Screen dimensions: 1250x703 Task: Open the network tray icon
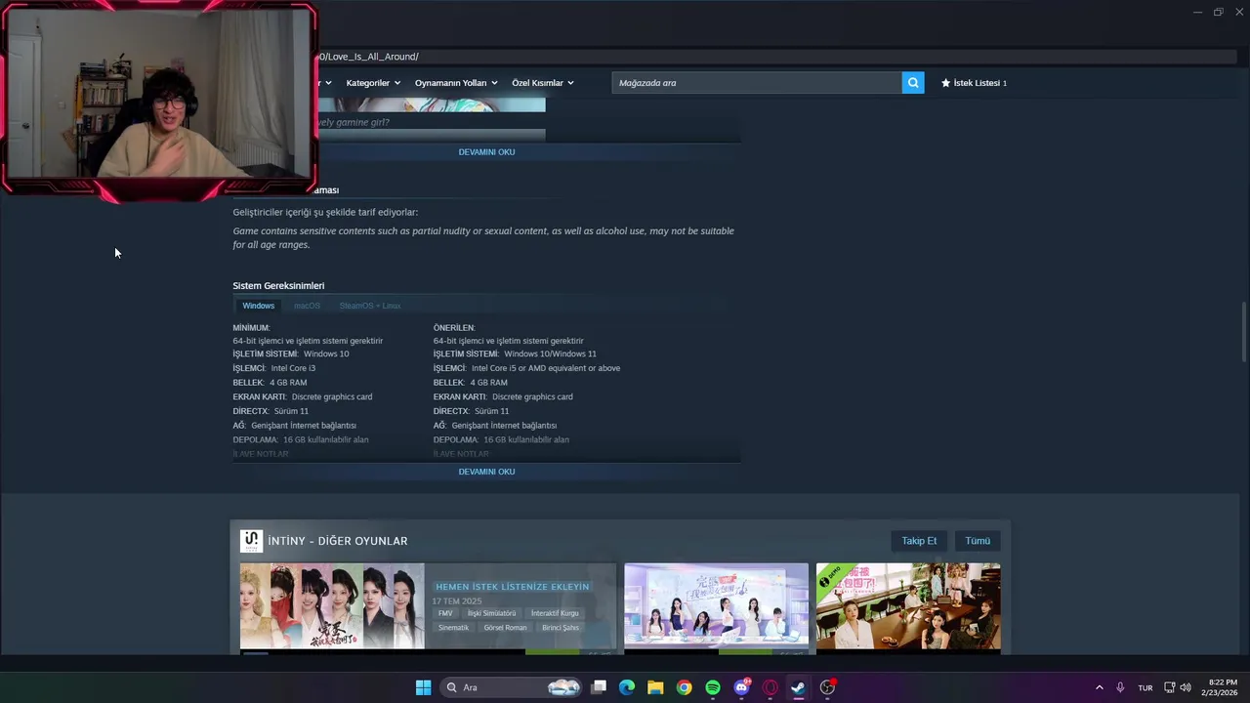point(1170,687)
